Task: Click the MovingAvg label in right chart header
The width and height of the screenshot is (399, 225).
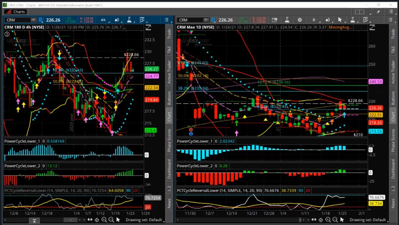Action: coord(340,27)
